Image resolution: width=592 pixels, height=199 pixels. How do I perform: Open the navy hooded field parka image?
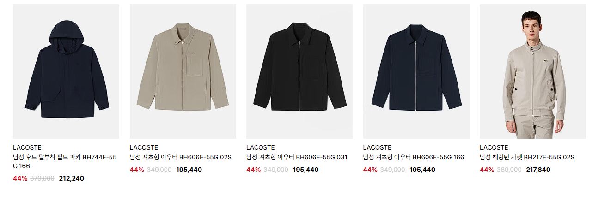point(66,71)
